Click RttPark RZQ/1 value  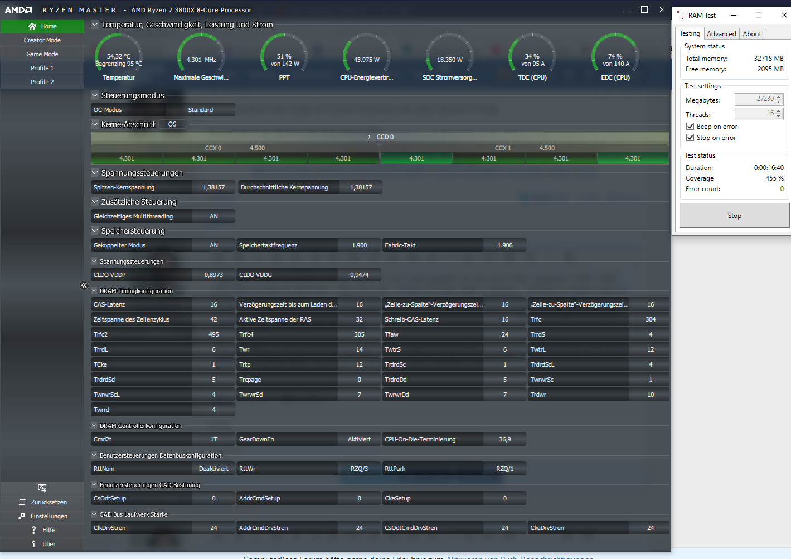click(505, 469)
